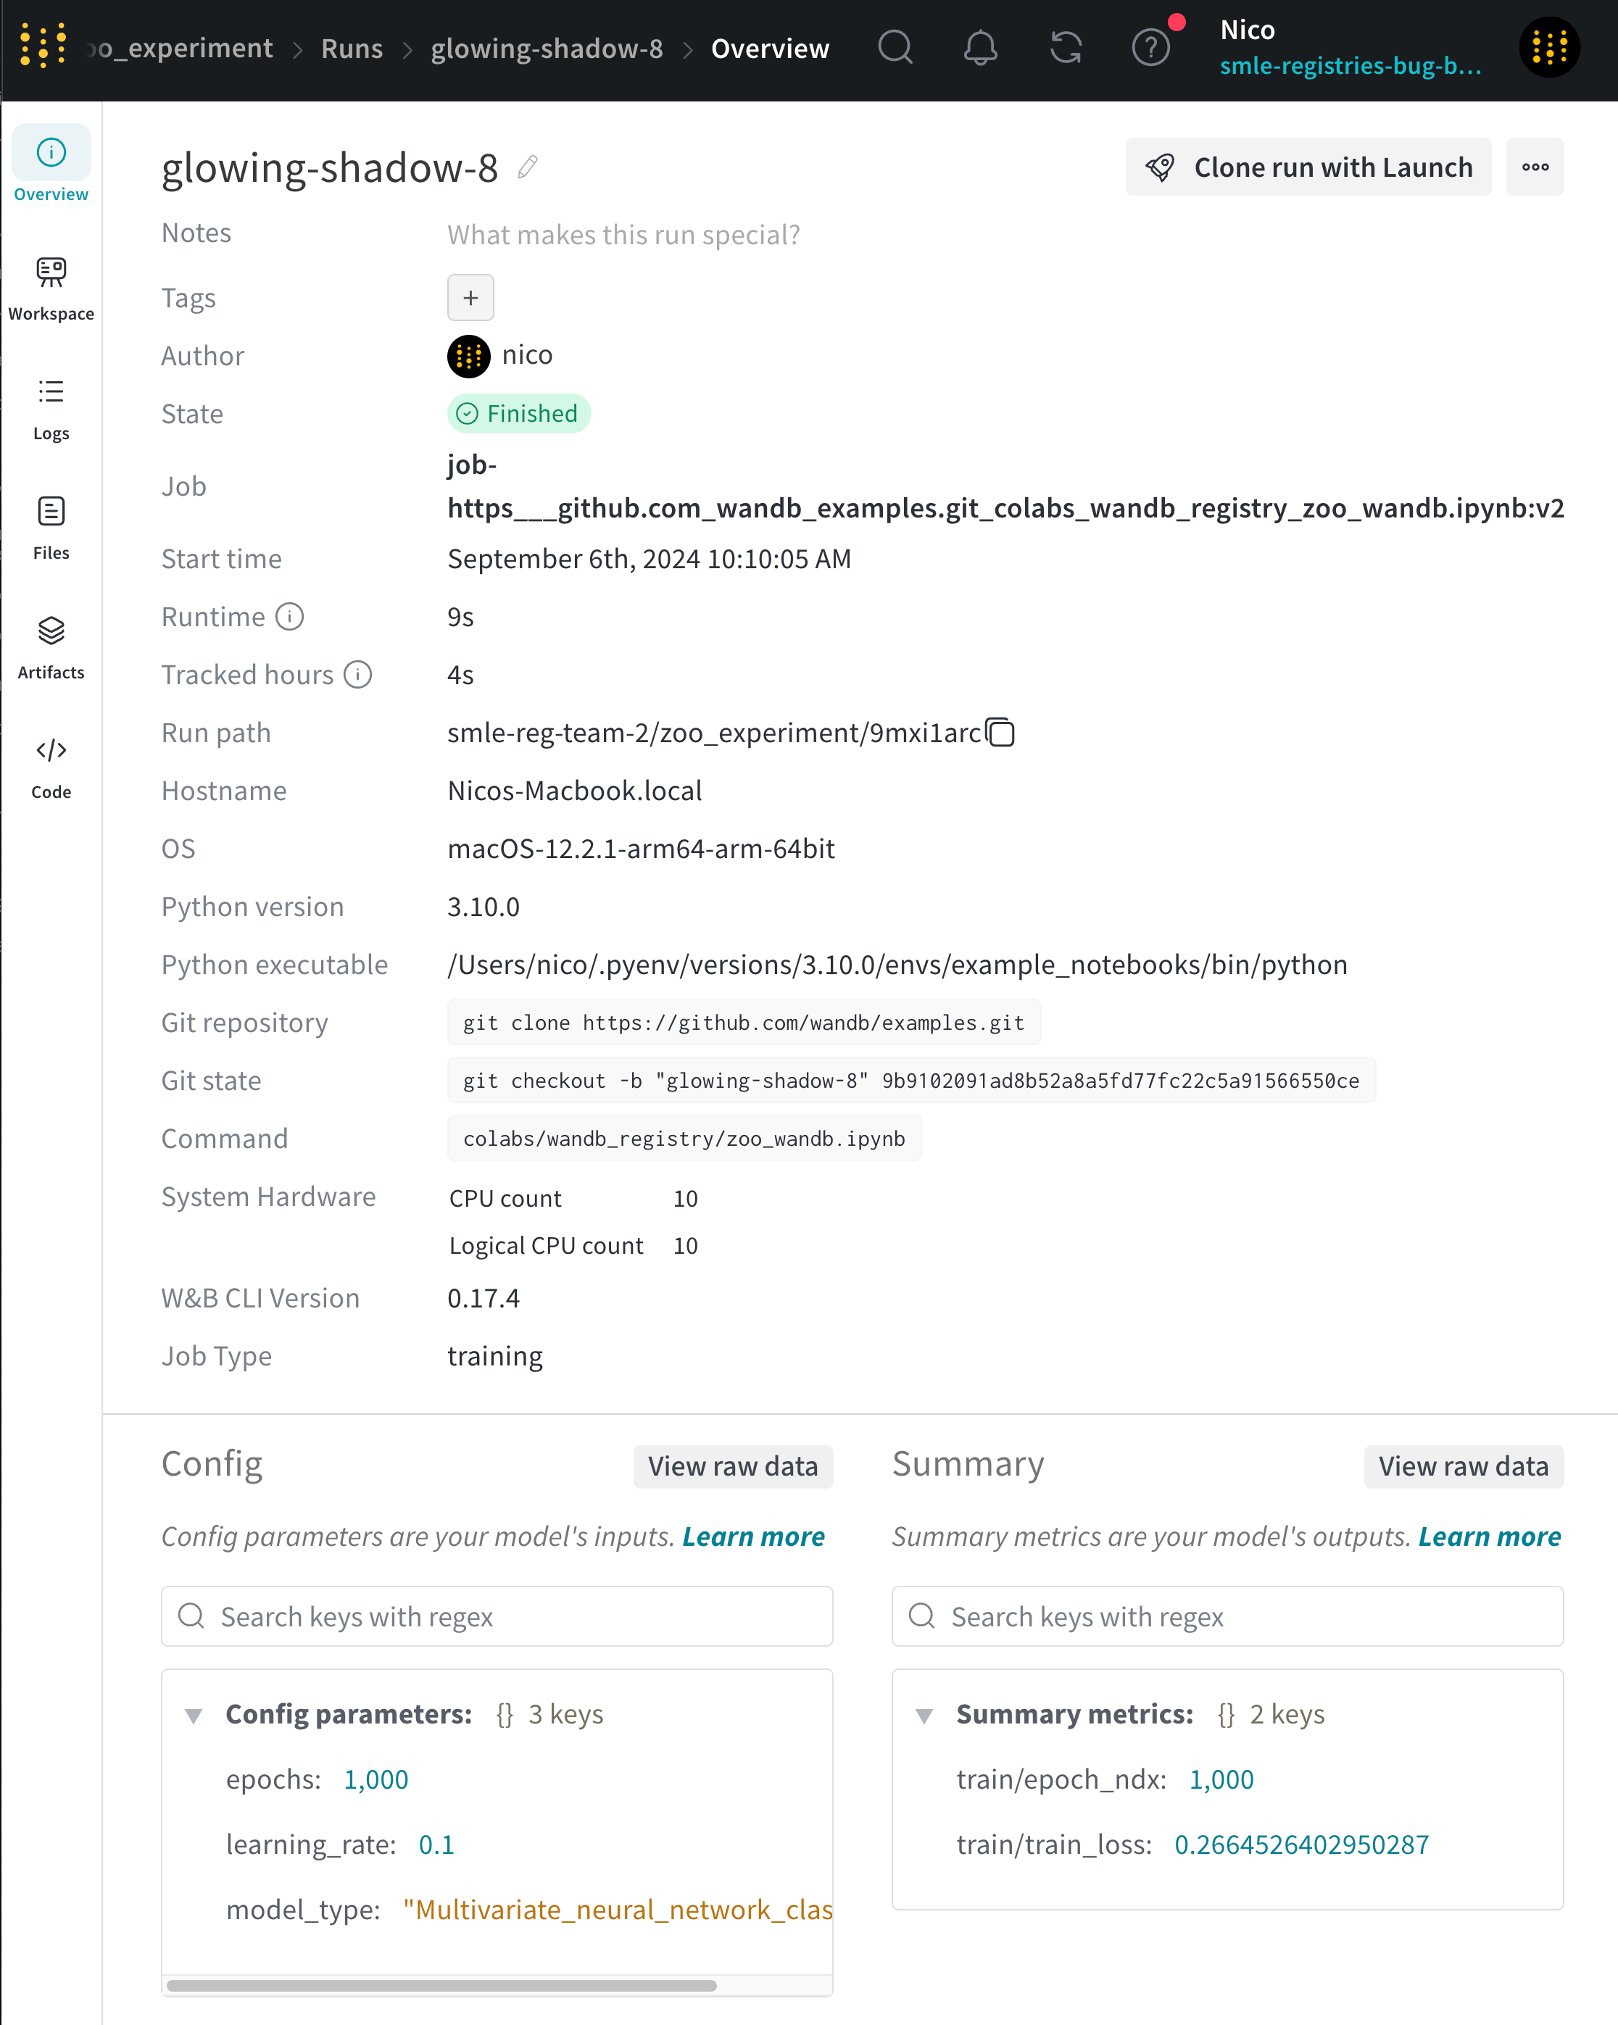
Task: Navigate to Runs in the breadcrumb
Action: coord(352,48)
